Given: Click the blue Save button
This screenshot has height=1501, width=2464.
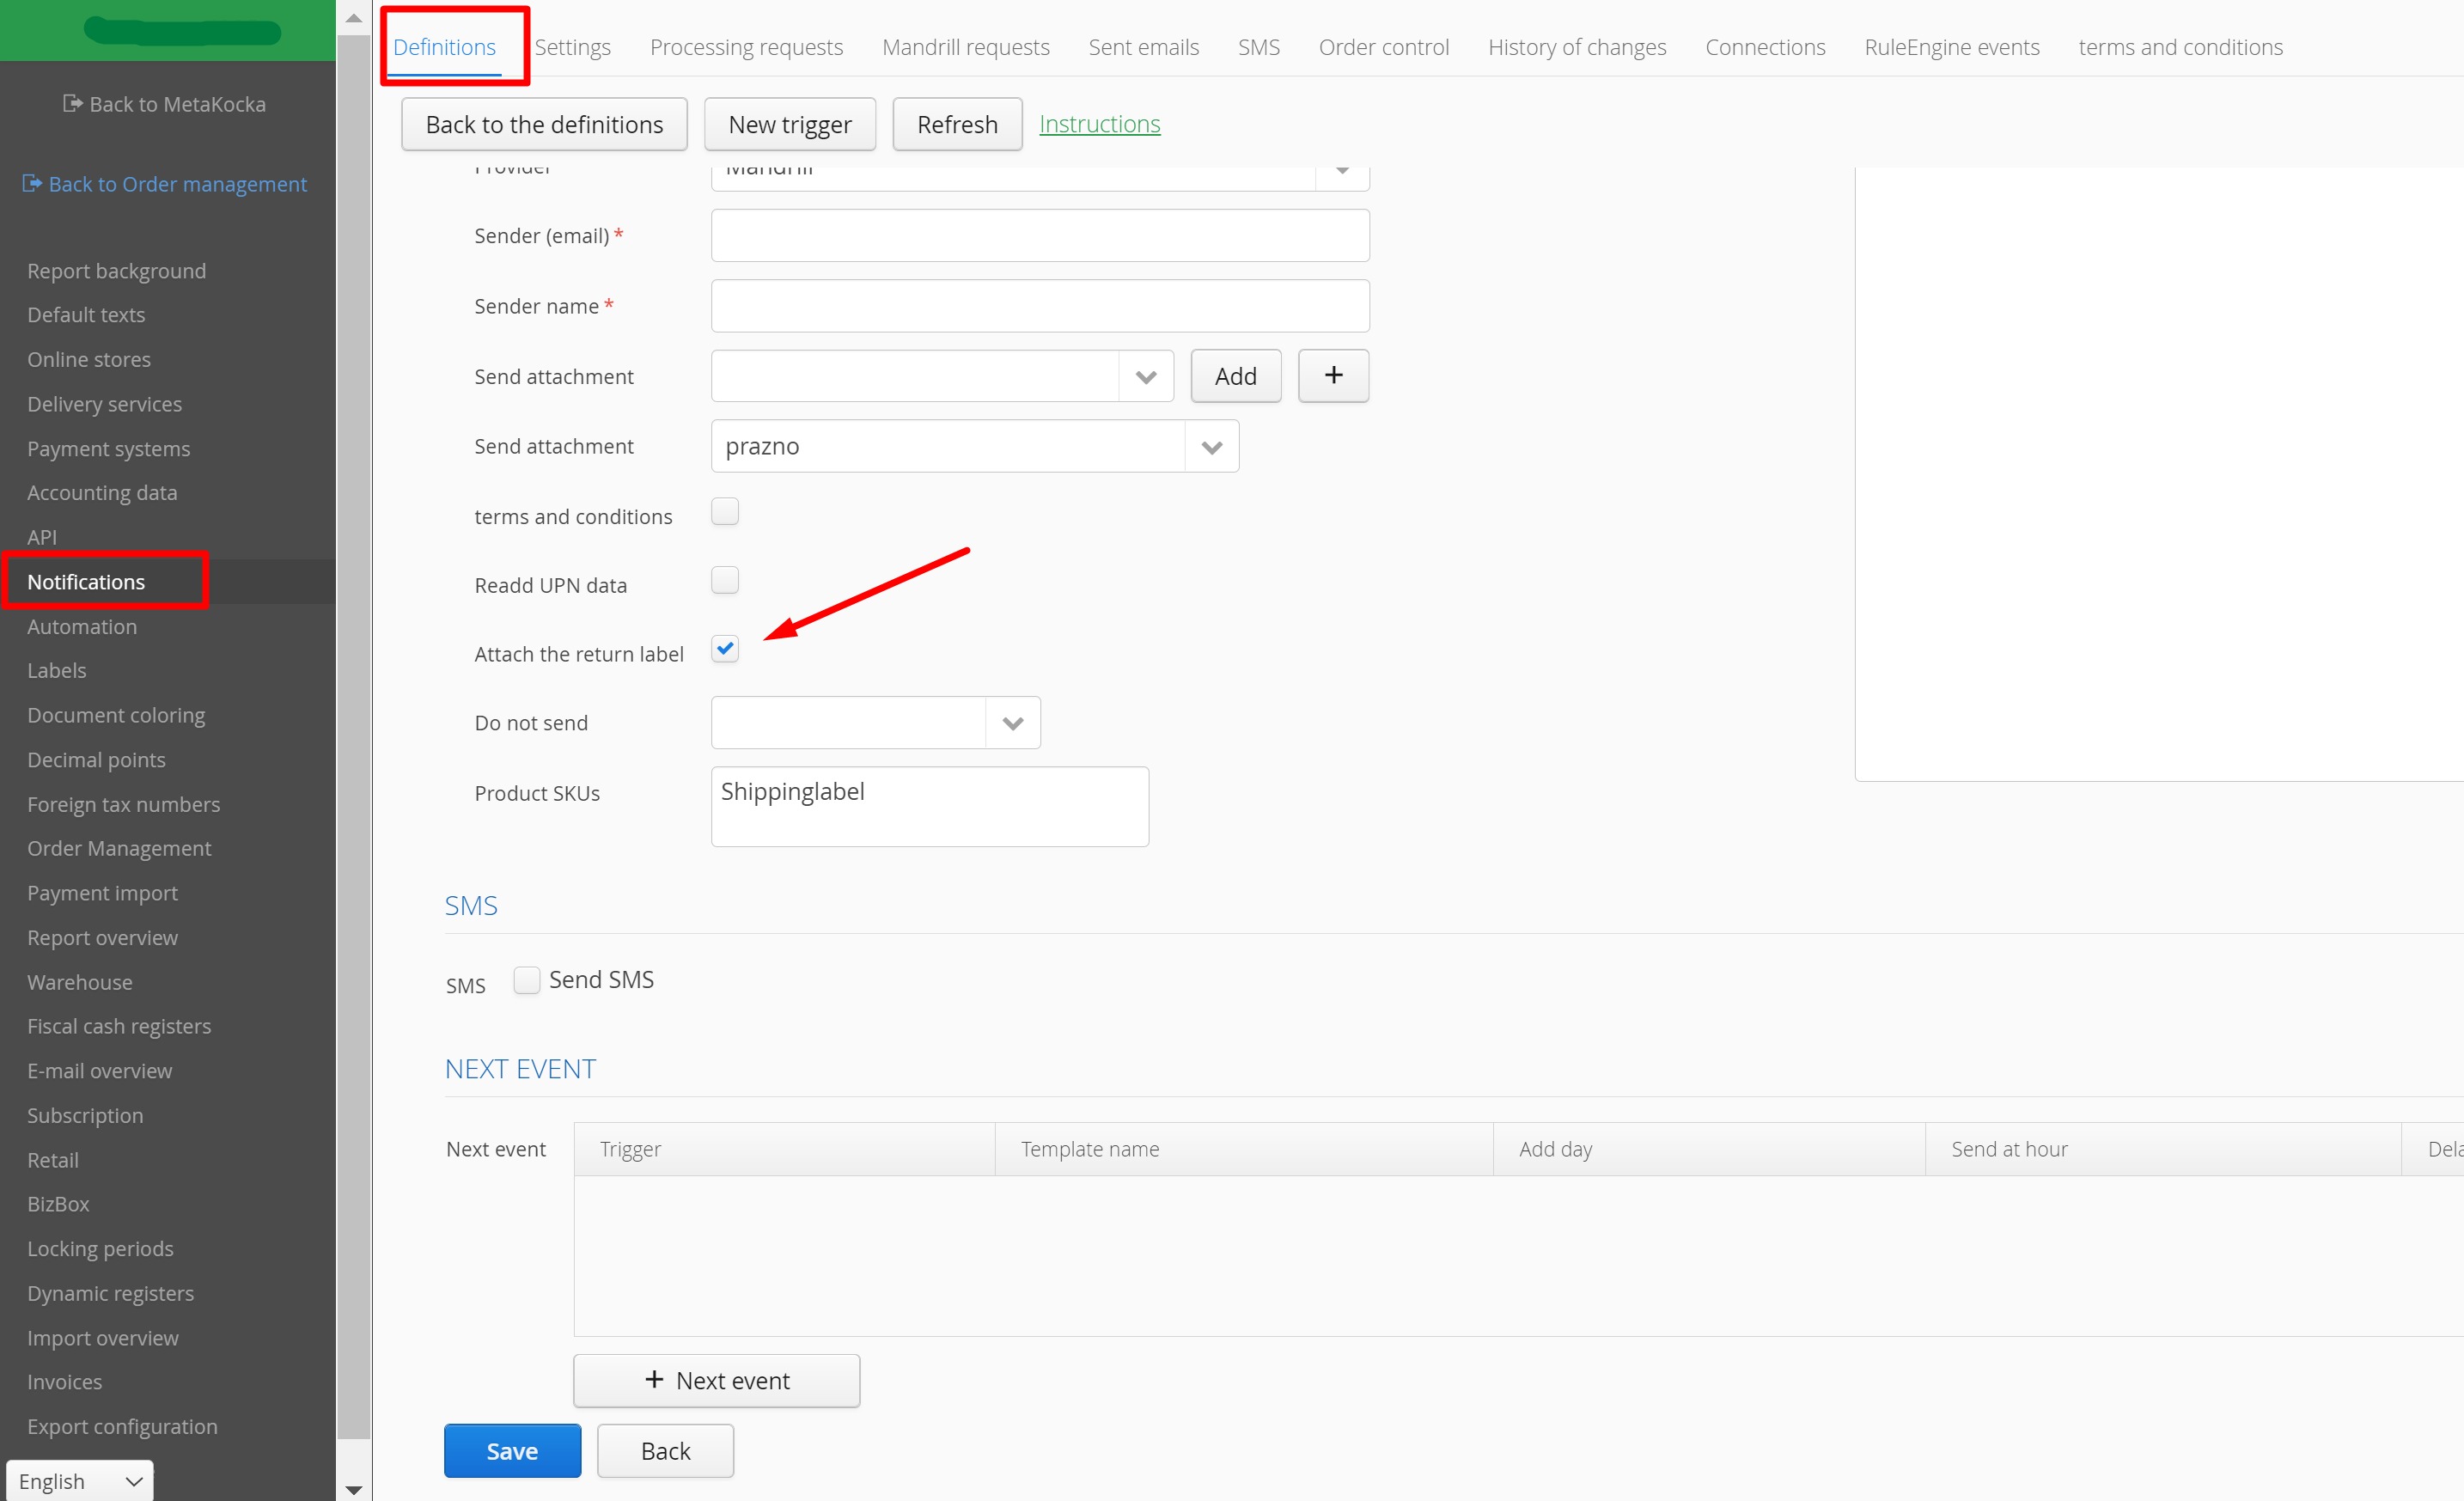Looking at the screenshot, I should tap(512, 1450).
